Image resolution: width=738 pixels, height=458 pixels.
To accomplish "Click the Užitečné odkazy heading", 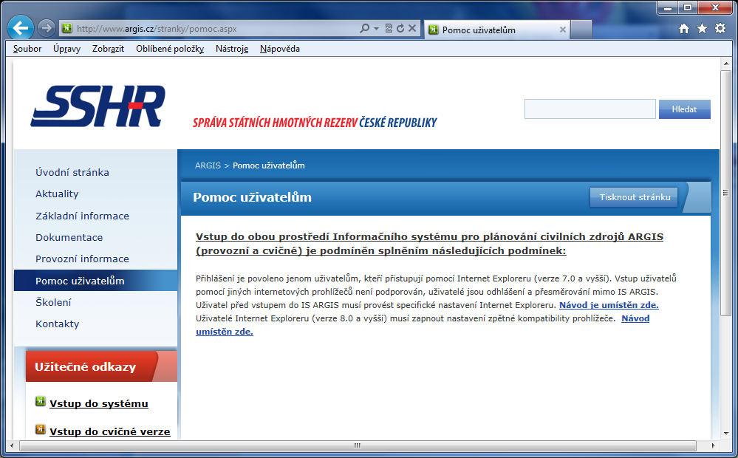I will [x=85, y=366].
